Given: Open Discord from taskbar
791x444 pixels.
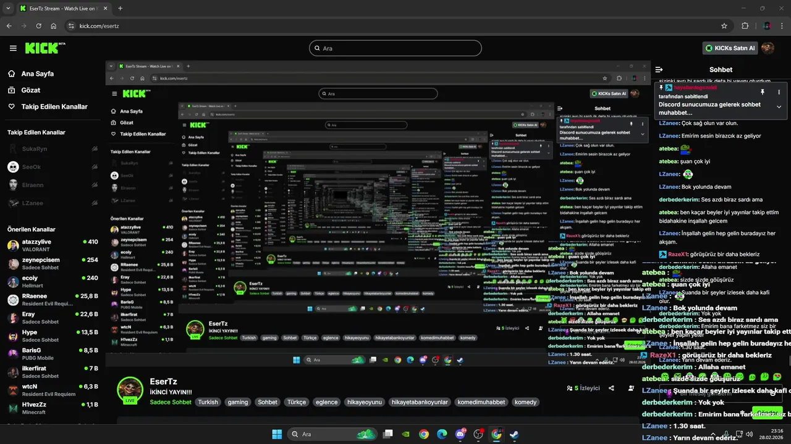Looking at the screenshot, I should (460, 434).
